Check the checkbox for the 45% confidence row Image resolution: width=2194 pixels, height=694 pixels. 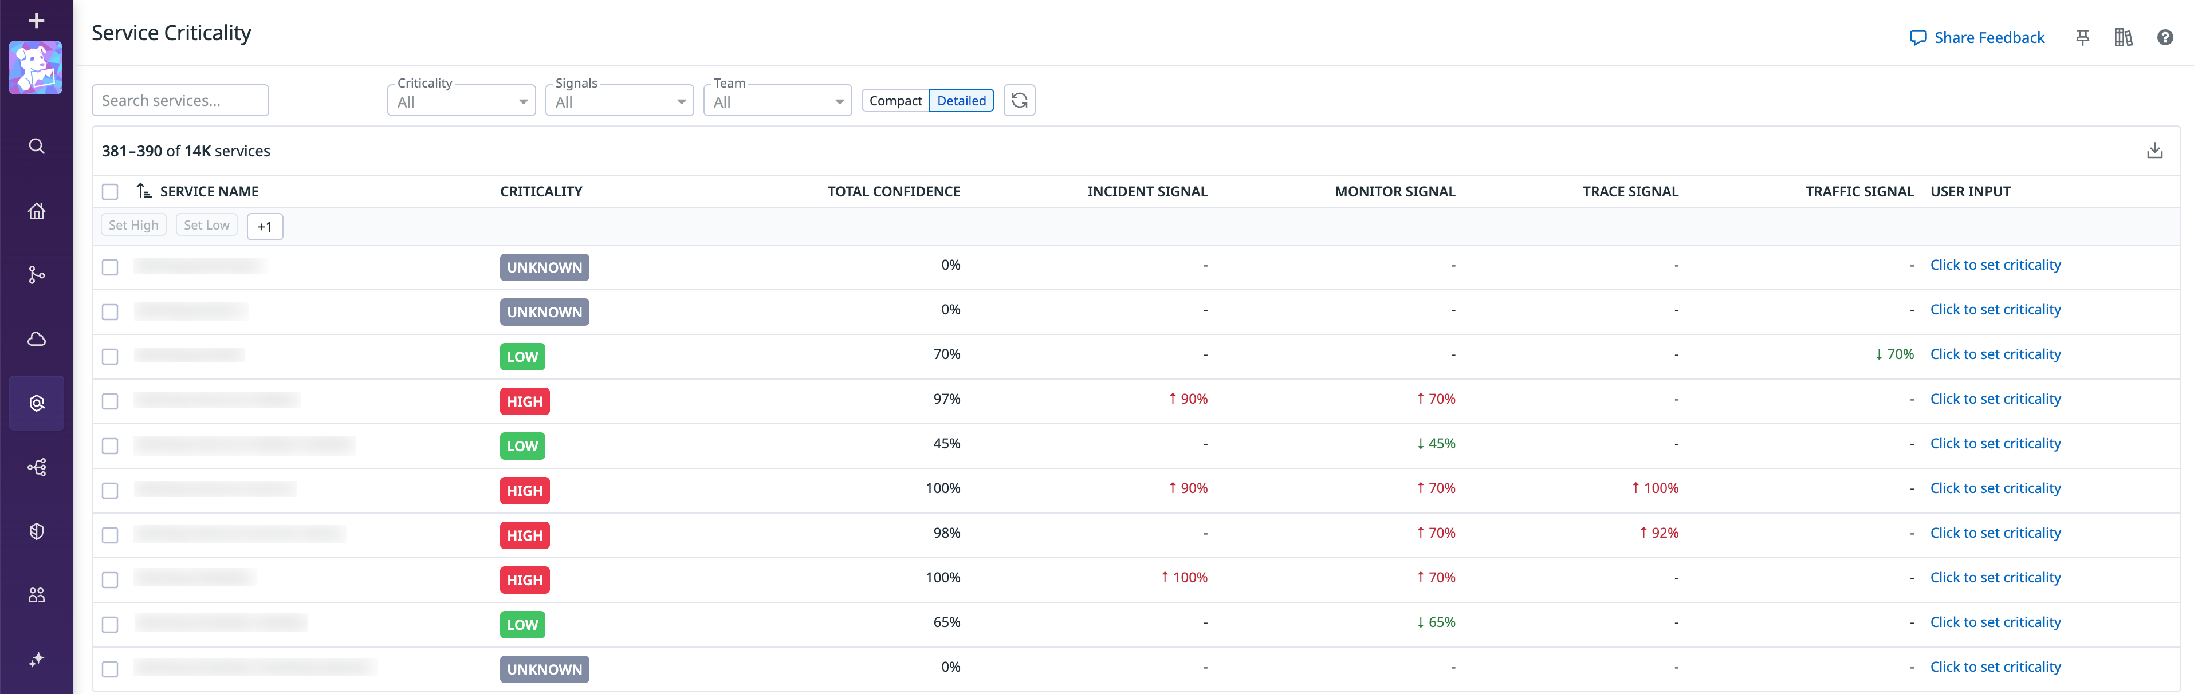click(x=110, y=446)
